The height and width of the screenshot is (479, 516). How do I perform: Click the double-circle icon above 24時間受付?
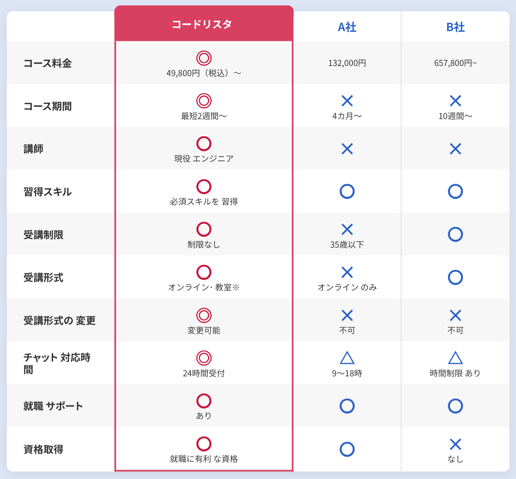coord(204,358)
